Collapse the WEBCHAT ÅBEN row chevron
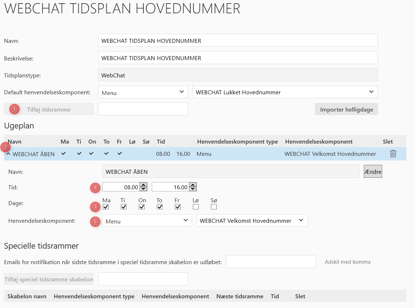 coord(8,154)
